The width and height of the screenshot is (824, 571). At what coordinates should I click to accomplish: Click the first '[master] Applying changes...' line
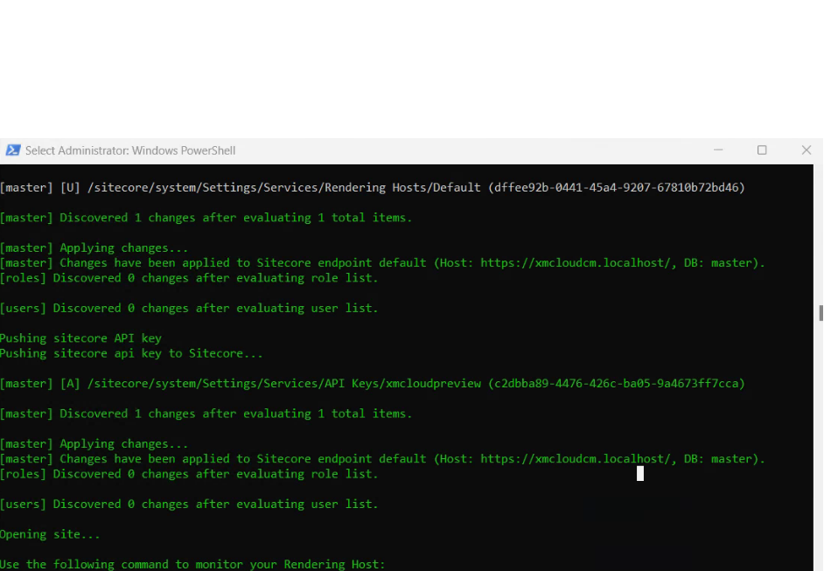(94, 248)
